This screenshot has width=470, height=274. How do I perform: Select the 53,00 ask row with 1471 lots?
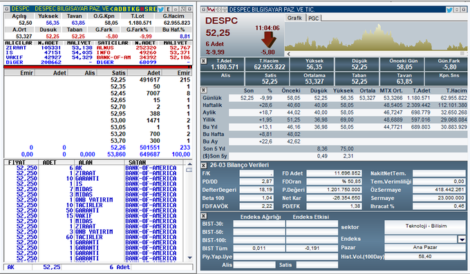pyautogui.click(x=97, y=120)
